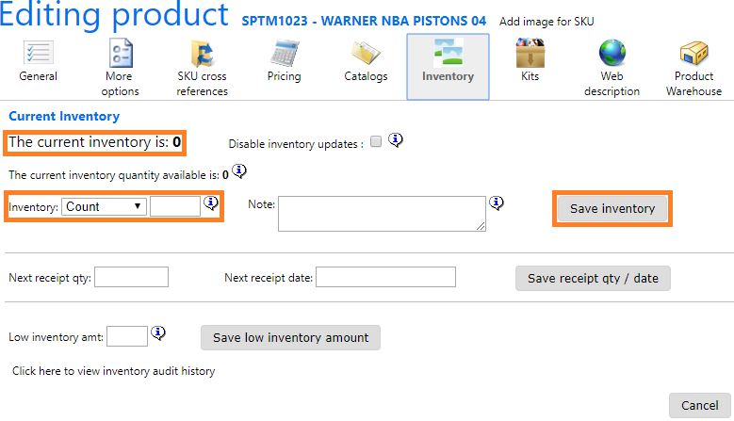Screen dimensions: 734x421
Task: Click the Current Inventory heading
Action: click(x=64, y=116)
